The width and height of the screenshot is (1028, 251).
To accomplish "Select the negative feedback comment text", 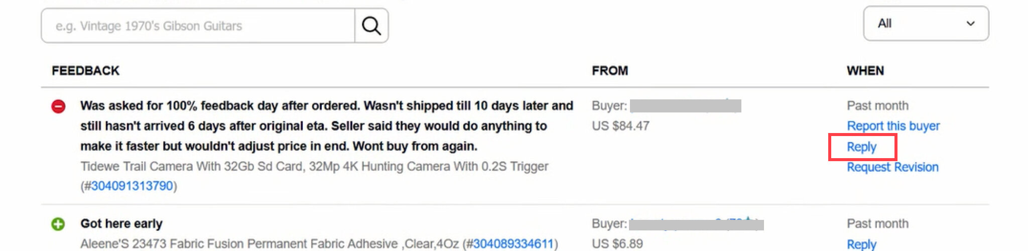I will pyautogui.click(x=327, y=126).
